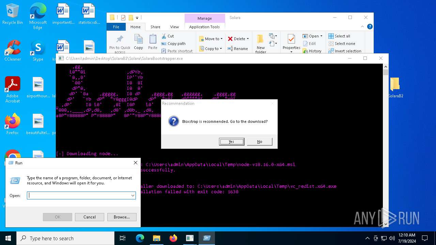Click the SolaraBootstrapper.exe console title bar icon

pos(61,58)
